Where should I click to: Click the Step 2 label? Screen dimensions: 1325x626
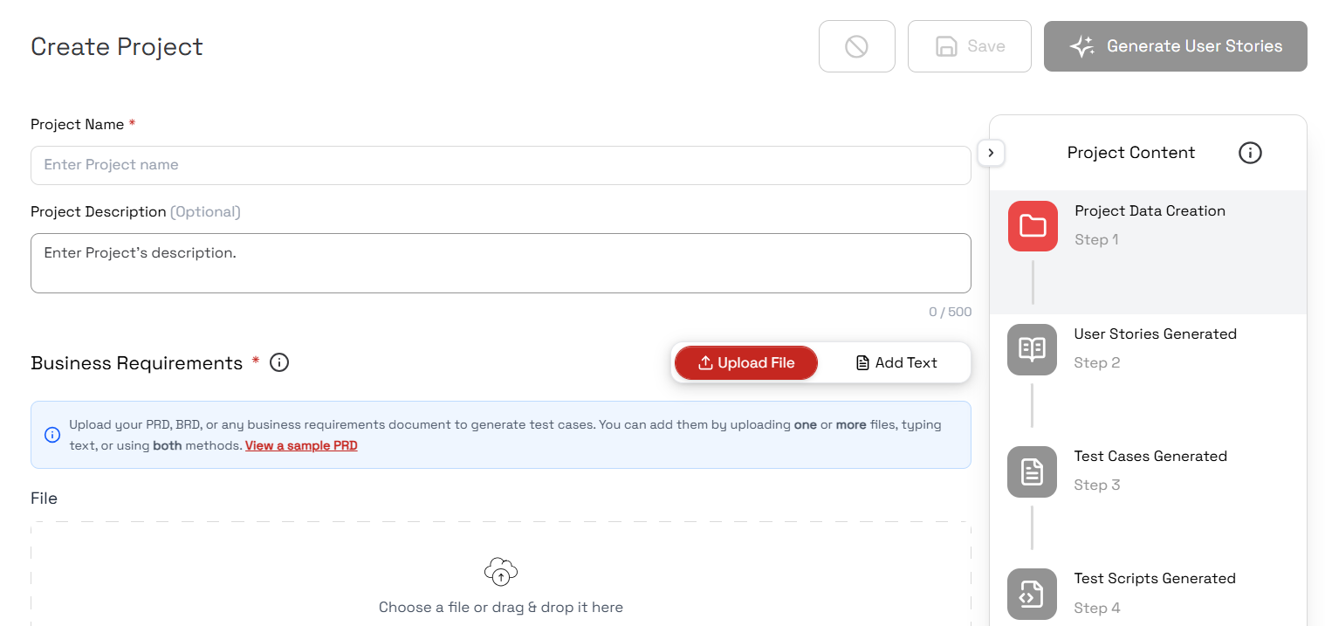(x=1097, y=363)
